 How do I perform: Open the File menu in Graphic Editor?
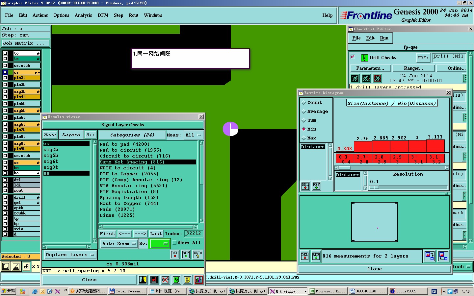tap(9, 15)
